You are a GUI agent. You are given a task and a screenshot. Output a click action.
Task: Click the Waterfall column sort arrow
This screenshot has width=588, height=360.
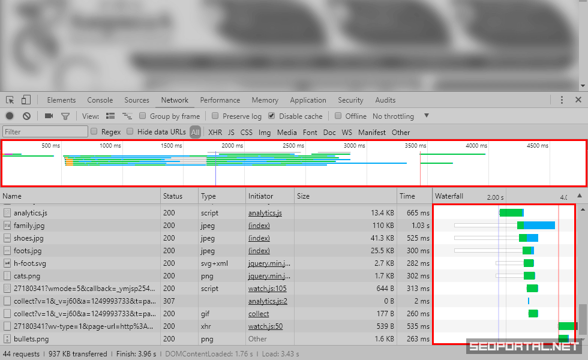click(580, 196)
